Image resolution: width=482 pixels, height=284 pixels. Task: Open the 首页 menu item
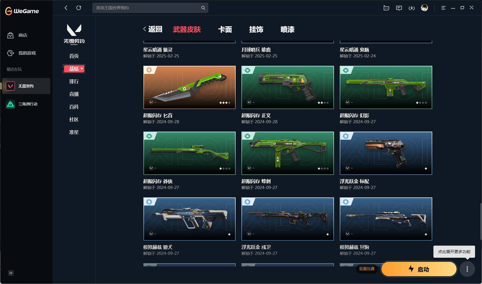74,56
